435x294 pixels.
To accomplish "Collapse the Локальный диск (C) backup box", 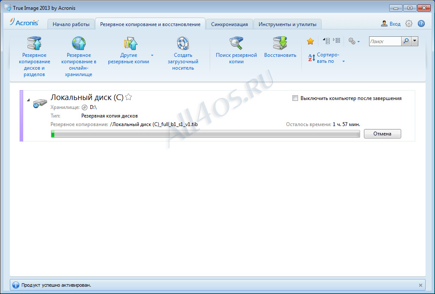I will pos(28,100).
